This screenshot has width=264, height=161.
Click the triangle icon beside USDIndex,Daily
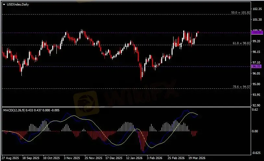[x=4, y=4]
